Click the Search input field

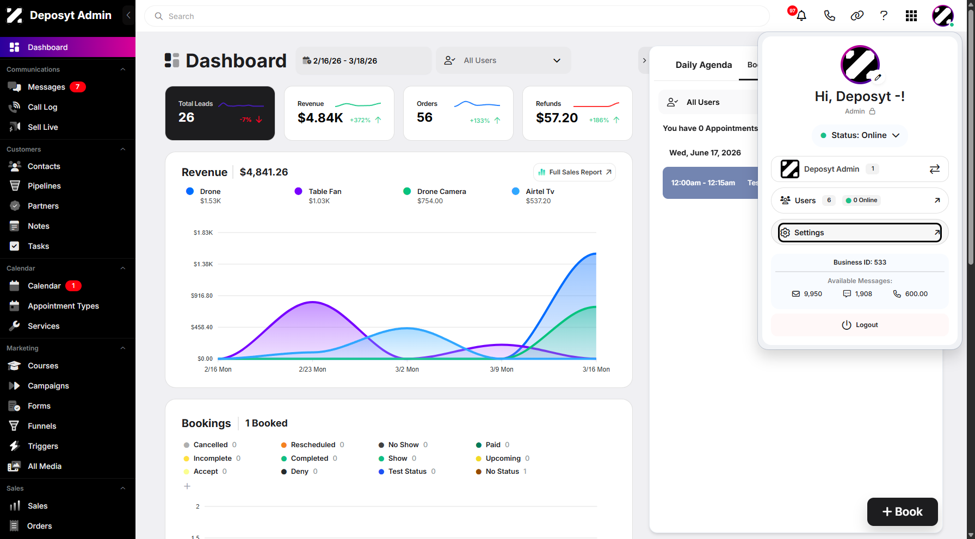(457, 16)
